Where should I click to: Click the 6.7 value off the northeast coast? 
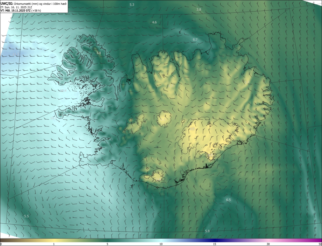click(x=195, y=40)
